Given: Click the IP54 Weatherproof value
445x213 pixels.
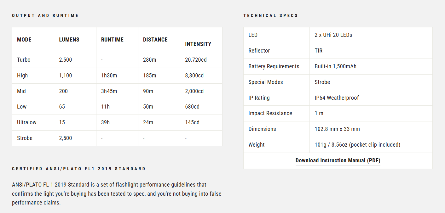Looking at the screenshot, I should (337, 98).
